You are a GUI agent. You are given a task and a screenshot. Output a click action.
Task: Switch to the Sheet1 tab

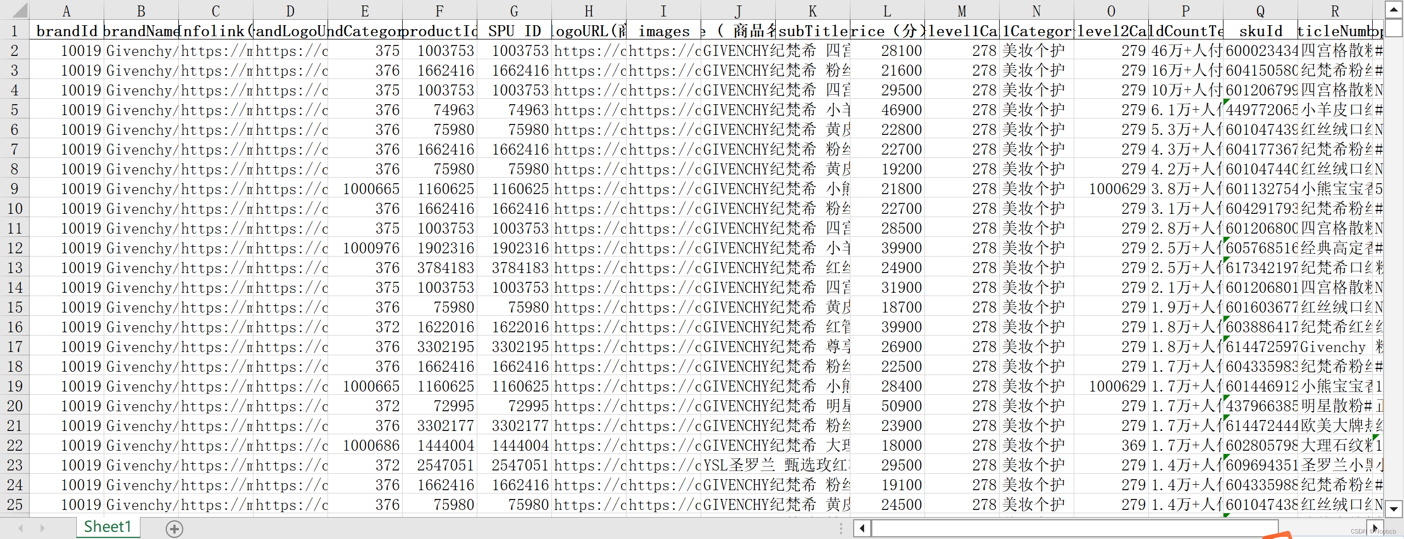pyautogui.click(x=108, y=527)
